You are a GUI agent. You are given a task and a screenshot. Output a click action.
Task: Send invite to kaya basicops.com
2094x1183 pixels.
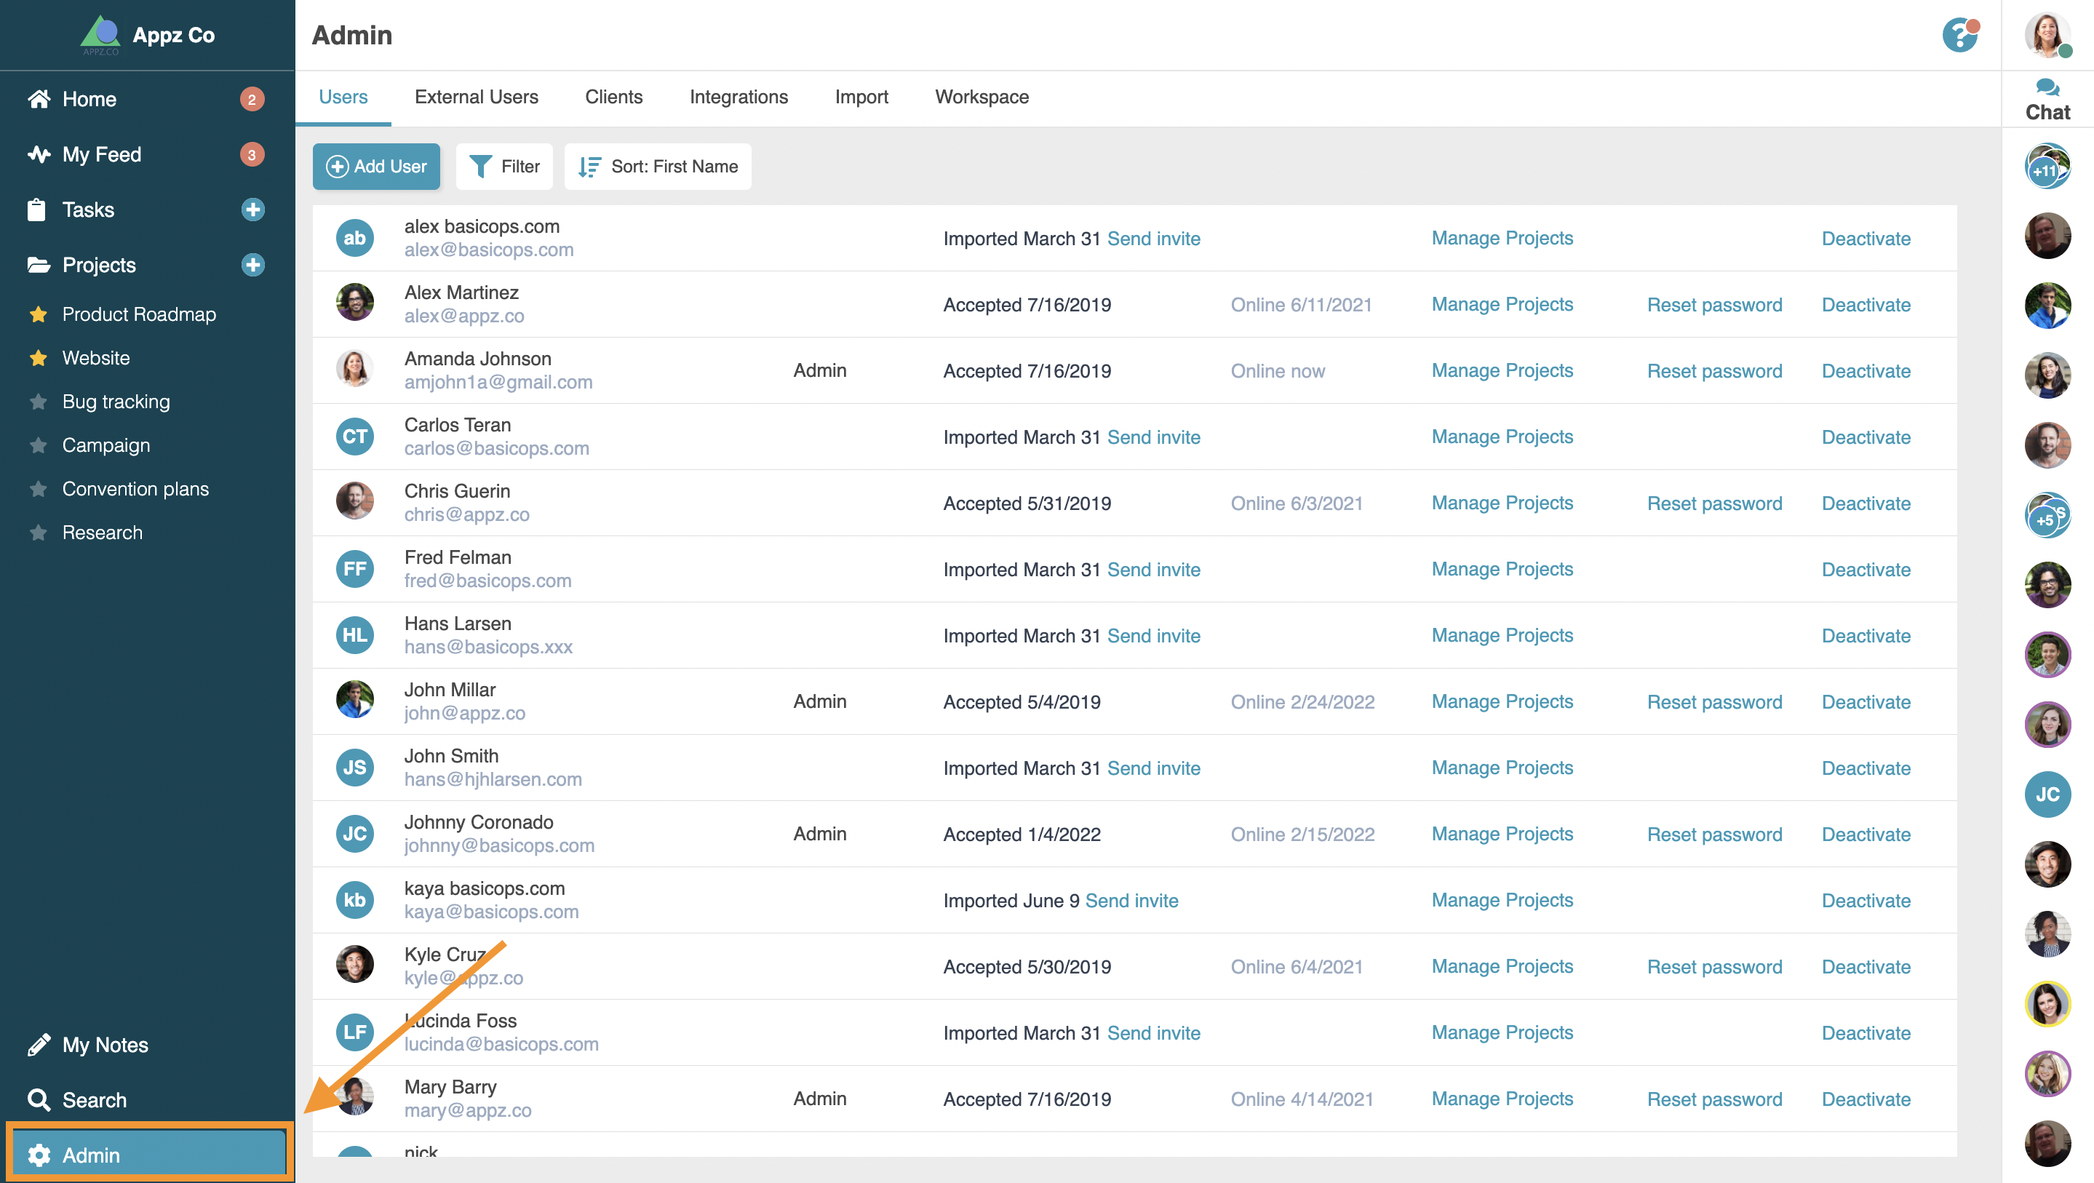click(x=1131, y=901)
